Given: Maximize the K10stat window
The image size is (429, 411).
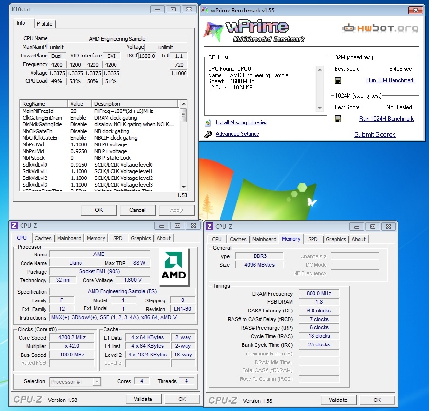Looking at the screenshot, I should (173, 10).
